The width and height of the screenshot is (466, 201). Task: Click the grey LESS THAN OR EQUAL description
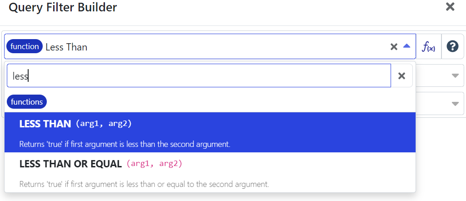click(x=144, y=184)
